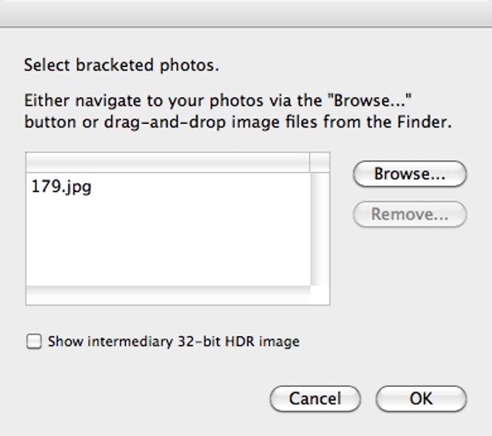The image size is (492, 436).
Task: Click the 32-bit HDR image checkbox label
Action: (174, 341)
